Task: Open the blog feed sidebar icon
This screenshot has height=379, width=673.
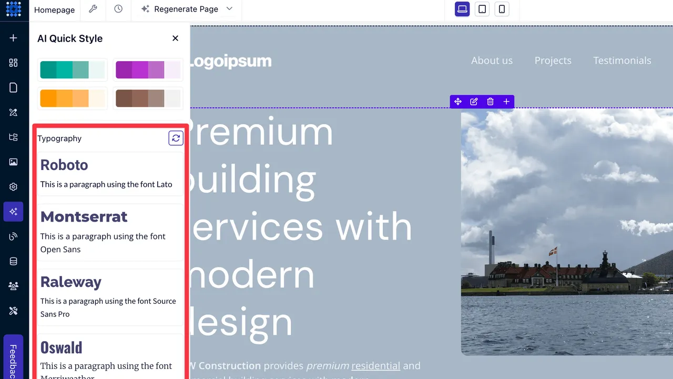Action: (14, 236)
